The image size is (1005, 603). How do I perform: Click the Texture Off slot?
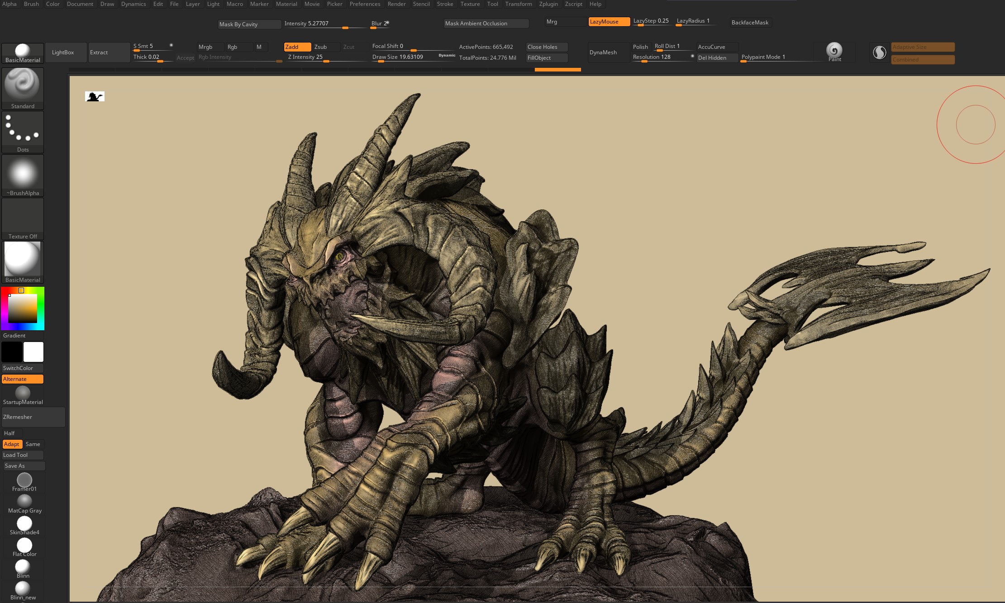[23, 218]
